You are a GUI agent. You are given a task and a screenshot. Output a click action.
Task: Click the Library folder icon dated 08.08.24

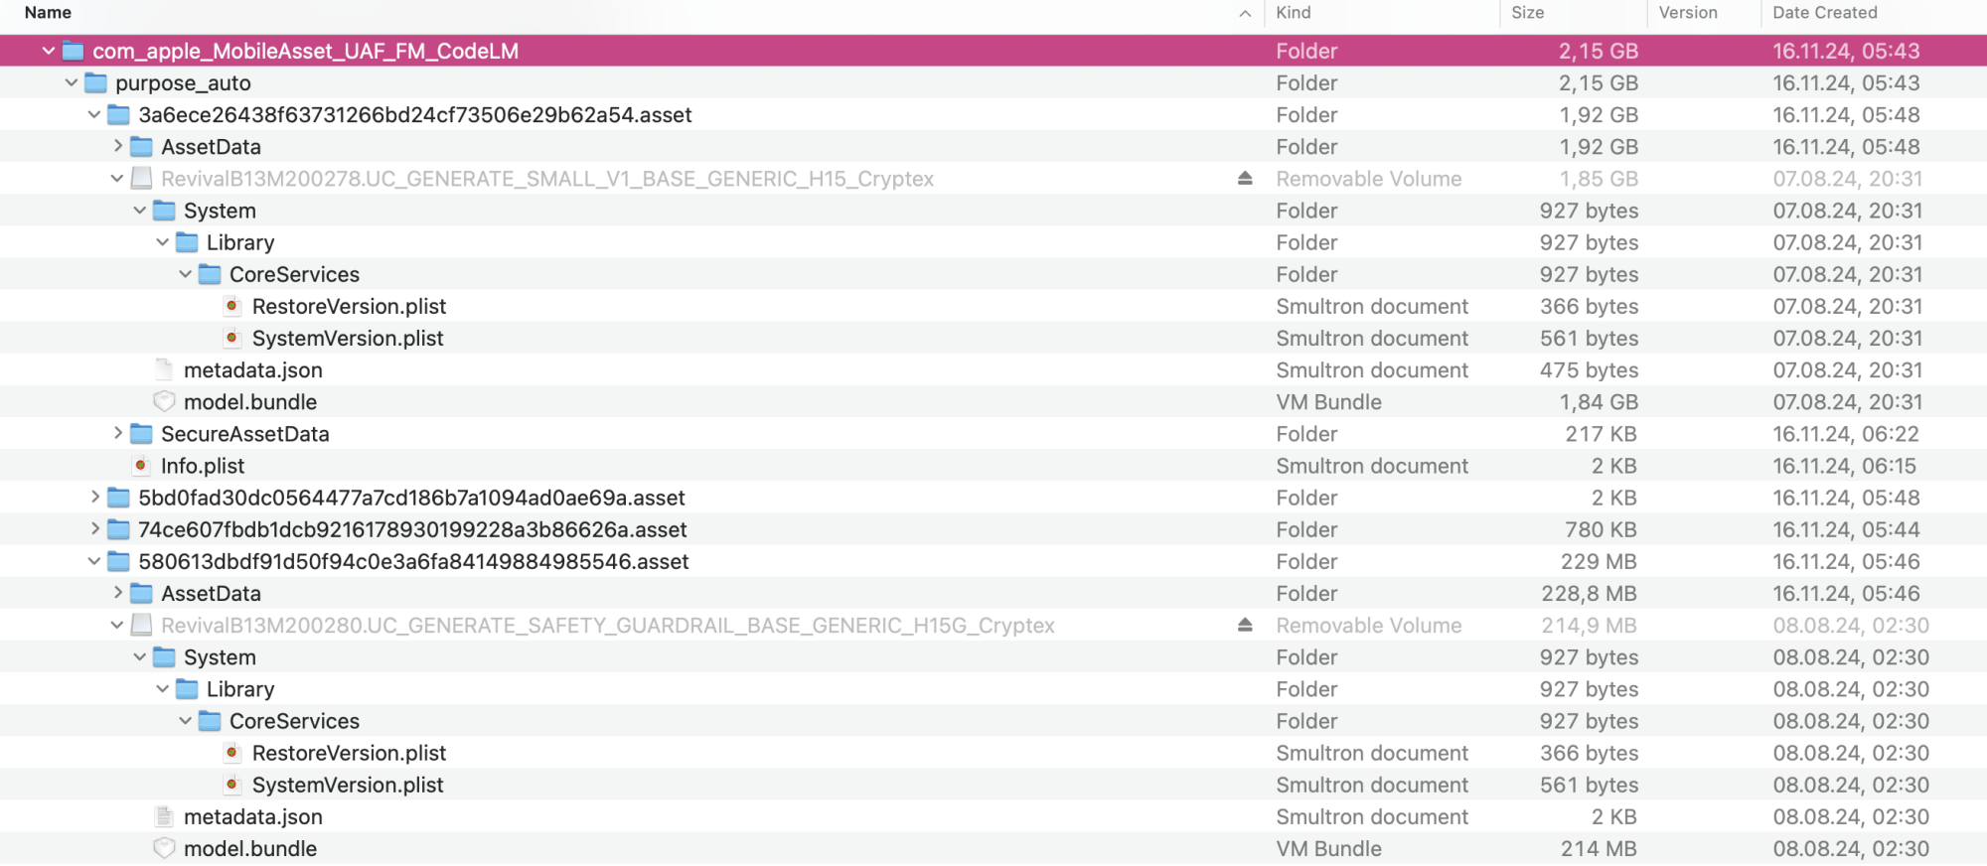[187, 688]
